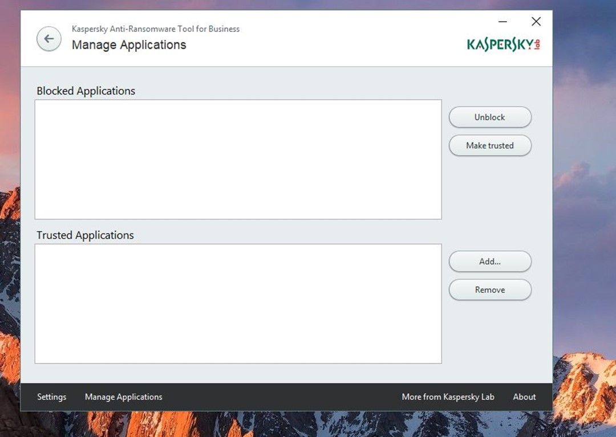Open the Add... trusted application dialog

click(x=490, y=262)
